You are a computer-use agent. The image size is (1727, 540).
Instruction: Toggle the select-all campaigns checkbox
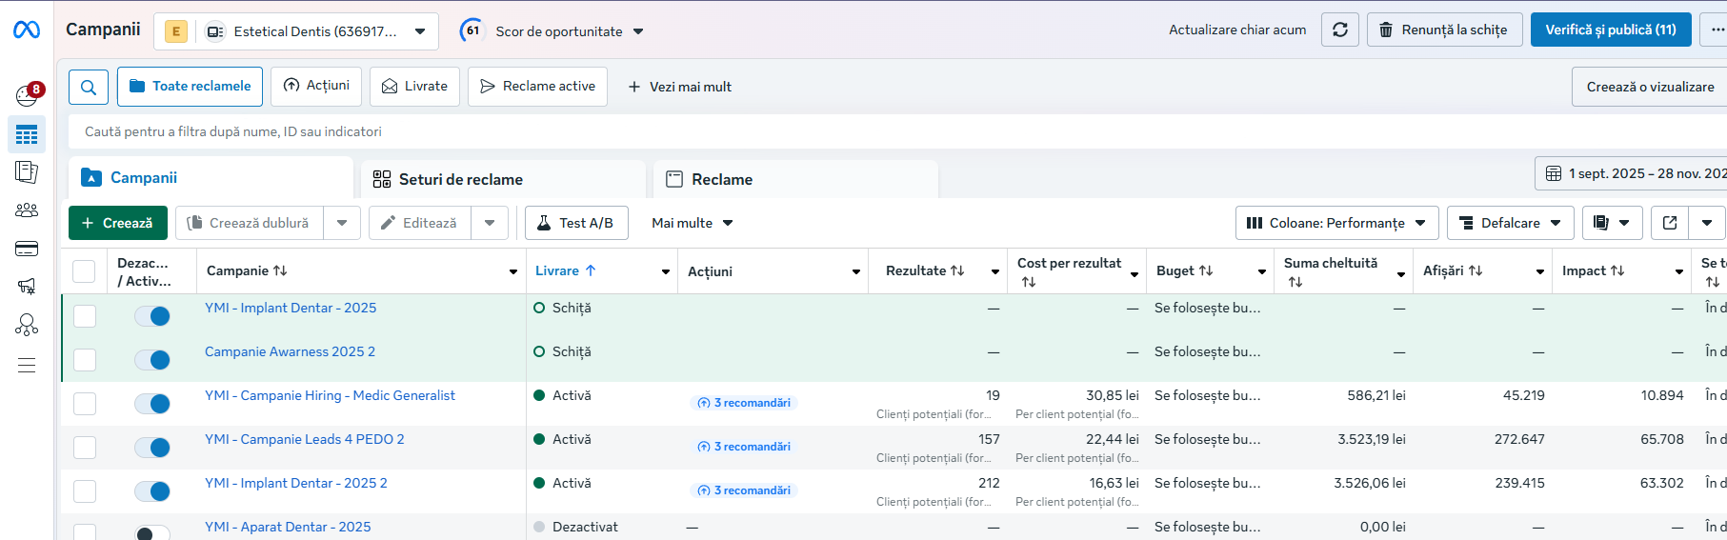click(x=84, y=271)
